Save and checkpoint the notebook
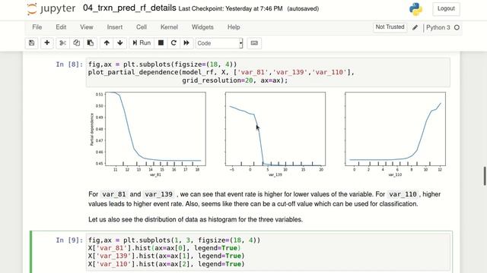 coord(32,43)
